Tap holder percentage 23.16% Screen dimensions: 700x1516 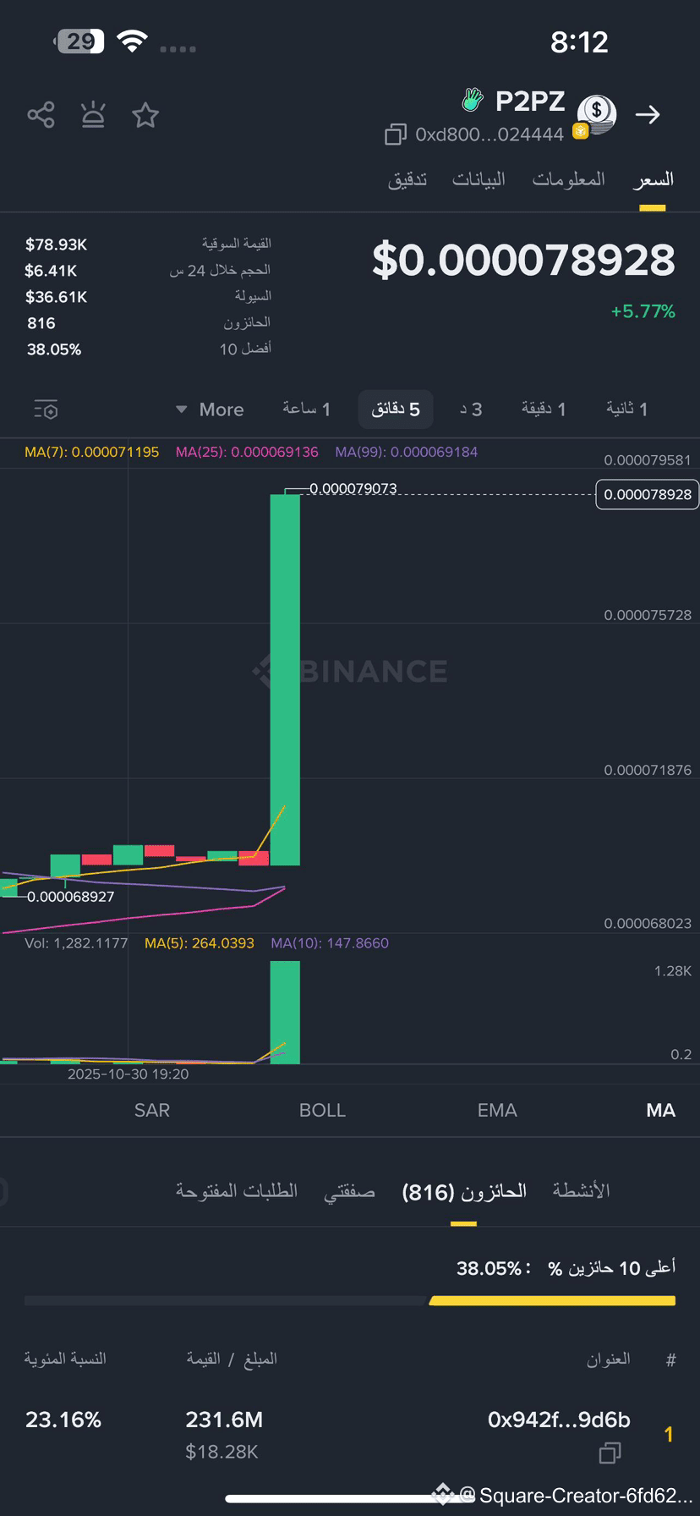point(63,1420)
